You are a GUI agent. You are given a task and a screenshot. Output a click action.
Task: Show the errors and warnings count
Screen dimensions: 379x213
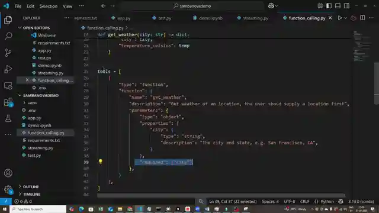(23, 201)
